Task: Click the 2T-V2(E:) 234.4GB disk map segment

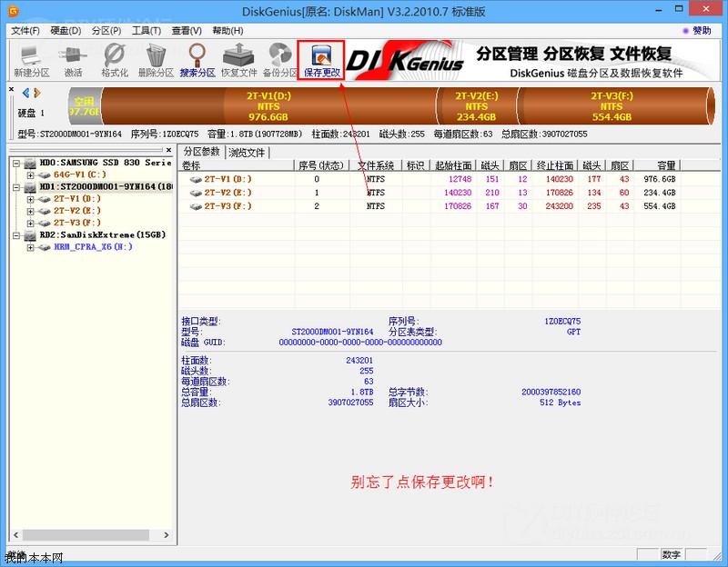Action: (476, 106)
